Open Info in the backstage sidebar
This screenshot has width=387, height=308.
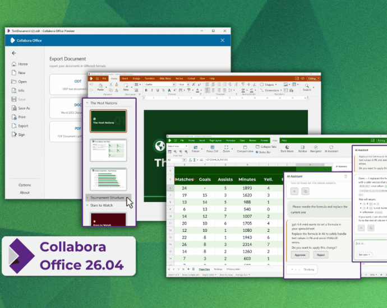click(x=18, y=91)
